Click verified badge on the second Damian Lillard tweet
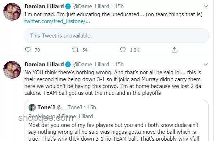This screenshot has width=214, height=141. [68, 65]
